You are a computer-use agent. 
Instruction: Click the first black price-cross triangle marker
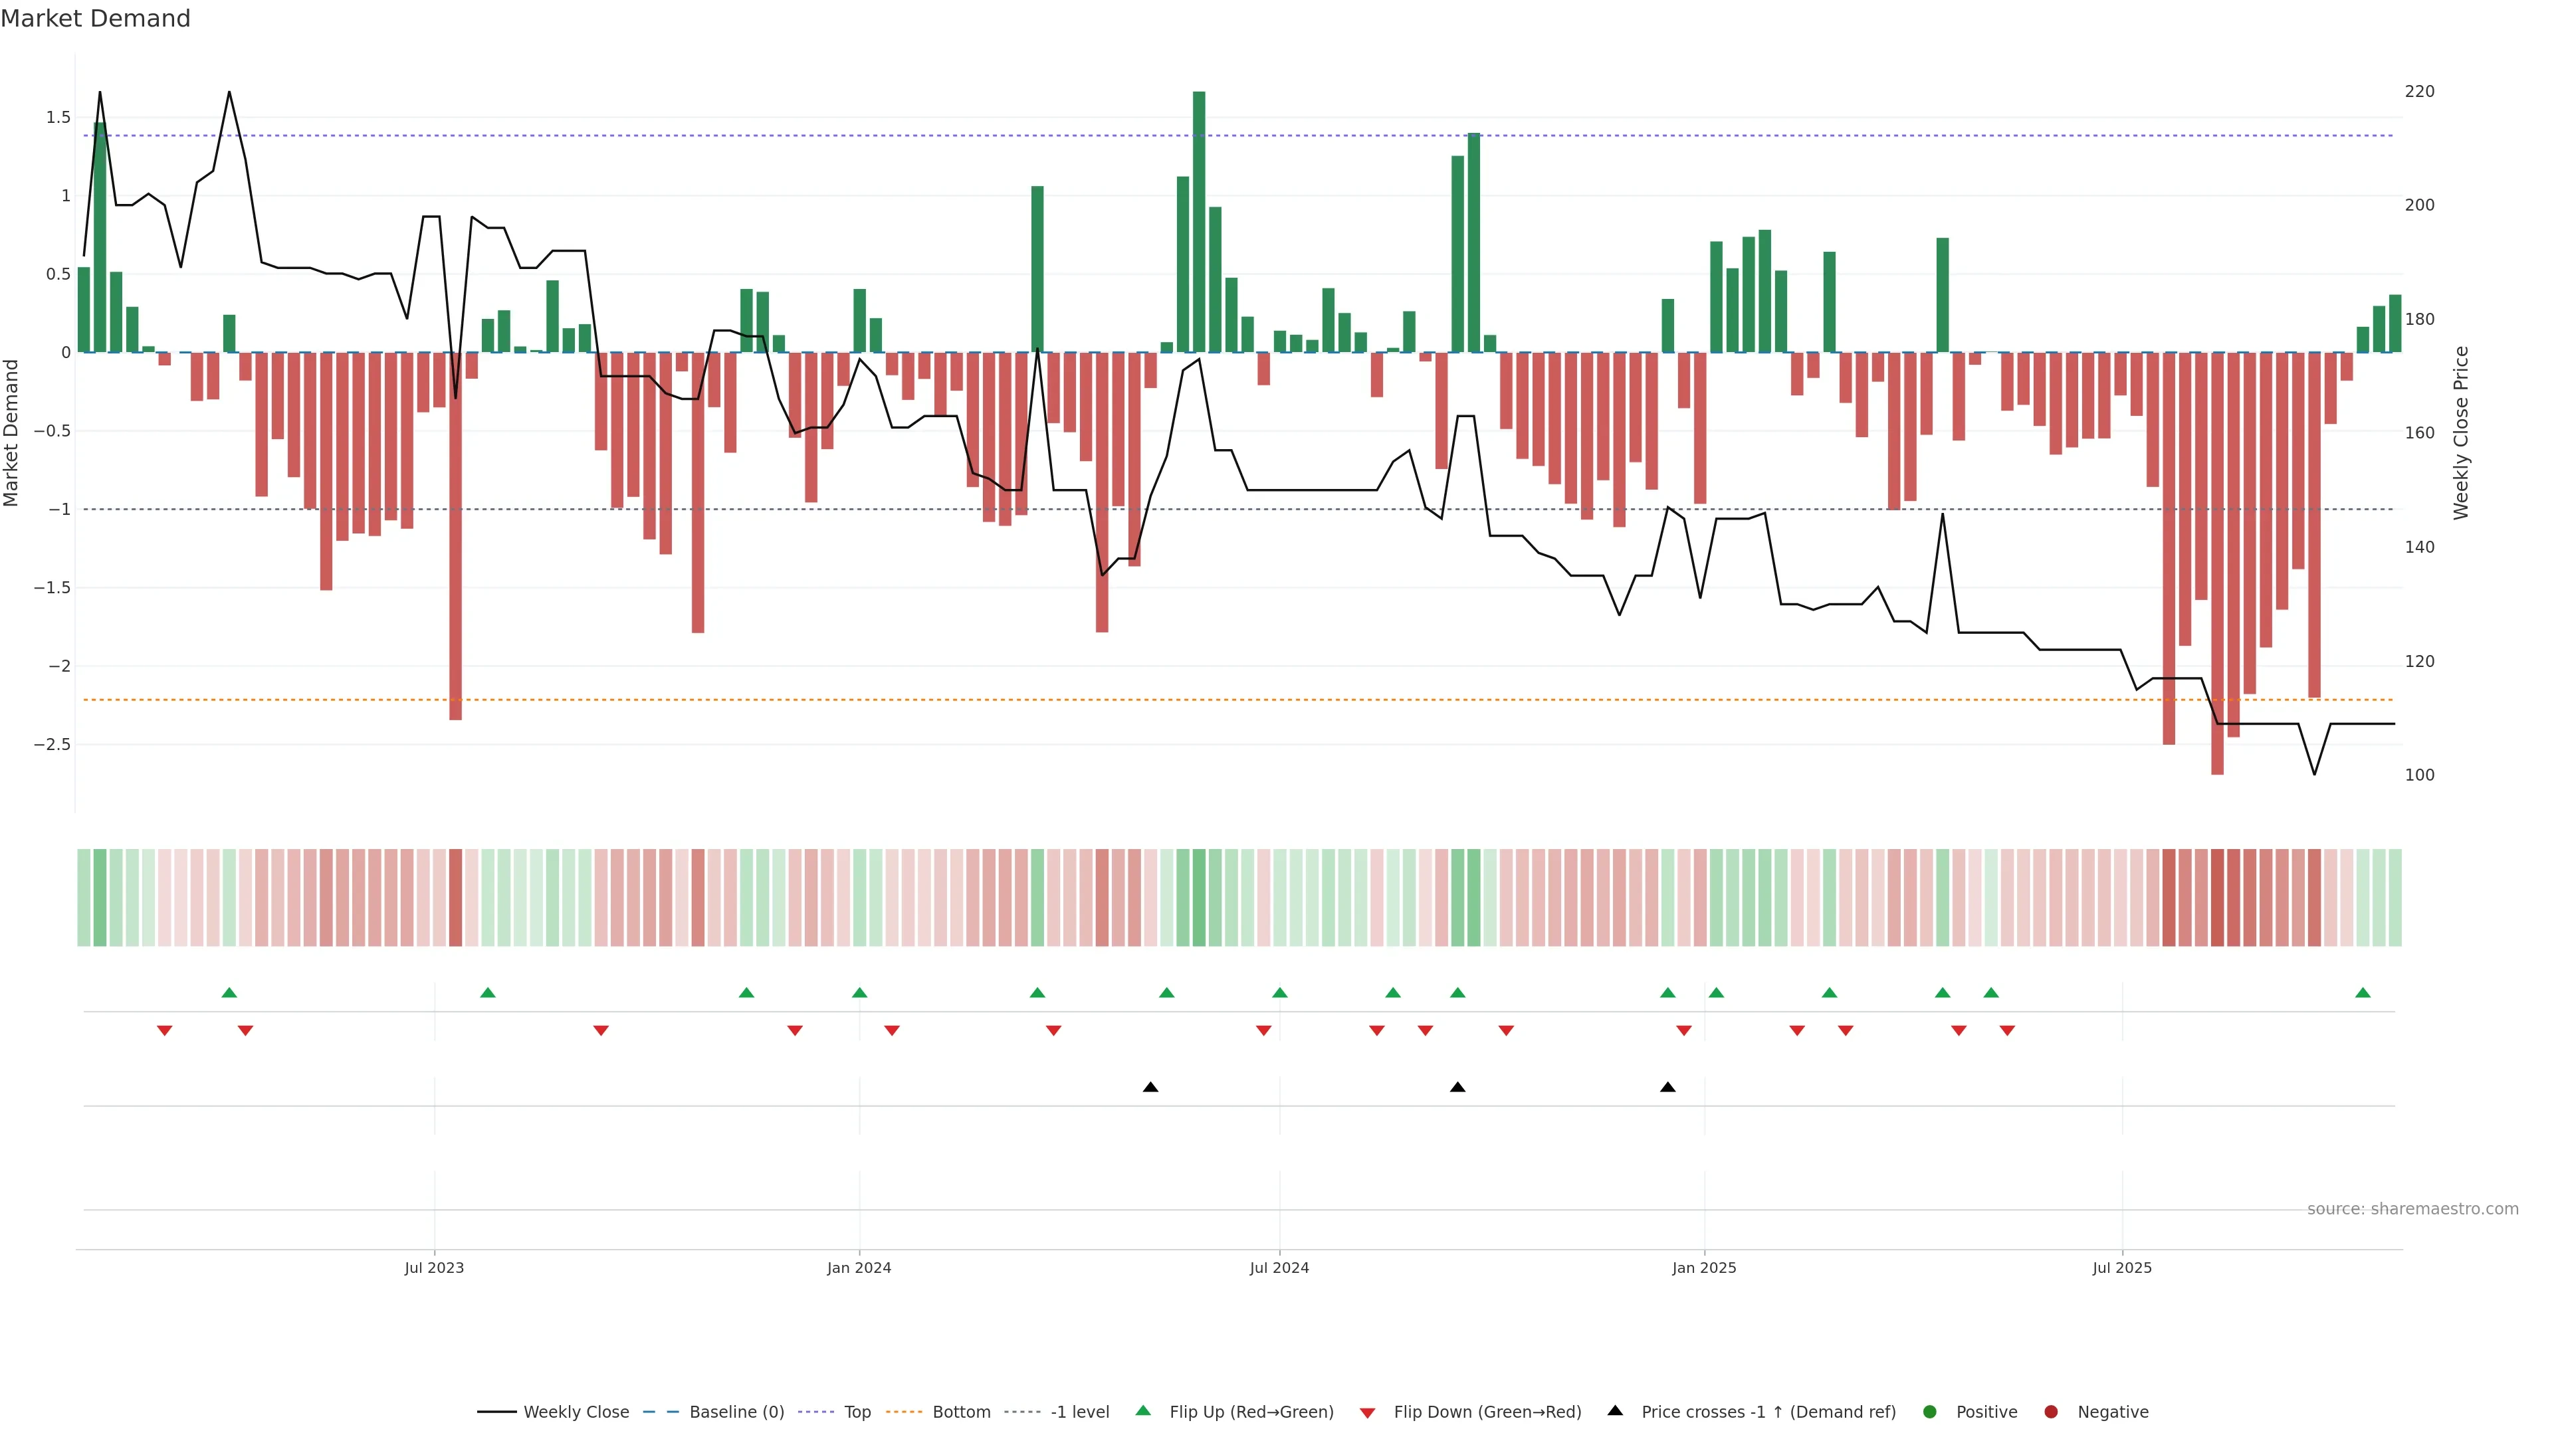pyautogui.click(x=1150, y=1088)
